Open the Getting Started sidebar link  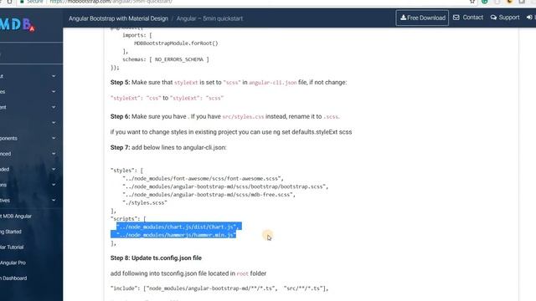click(x=11, y=232)
